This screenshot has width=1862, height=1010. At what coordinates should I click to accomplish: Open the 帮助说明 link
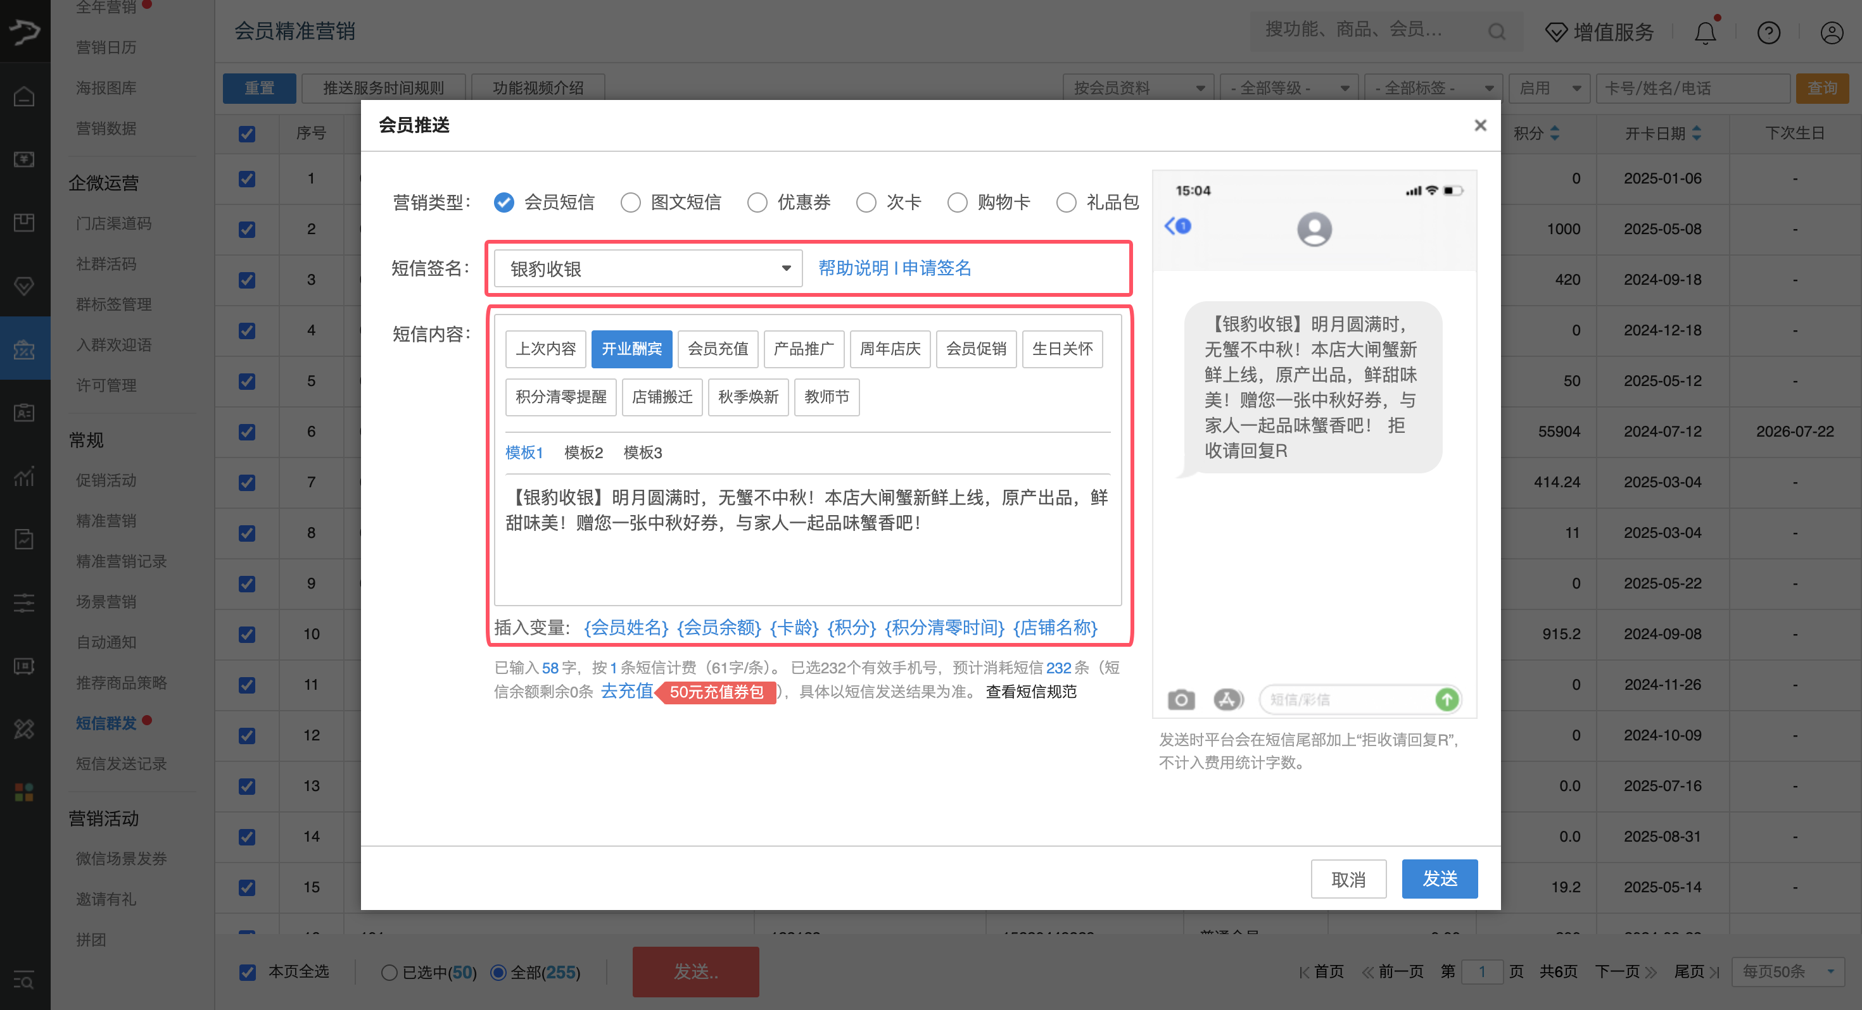click(853, 268)
